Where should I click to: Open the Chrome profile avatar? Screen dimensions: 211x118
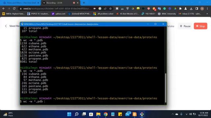(202, 9)
